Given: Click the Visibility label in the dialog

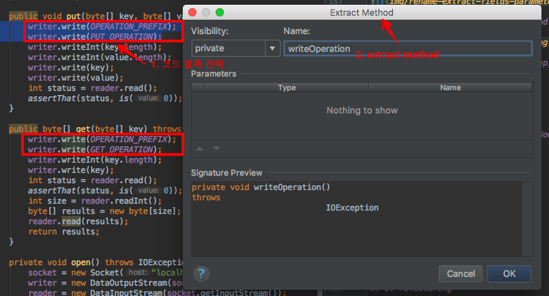Looking at the screenshot, I should (209, 31).
